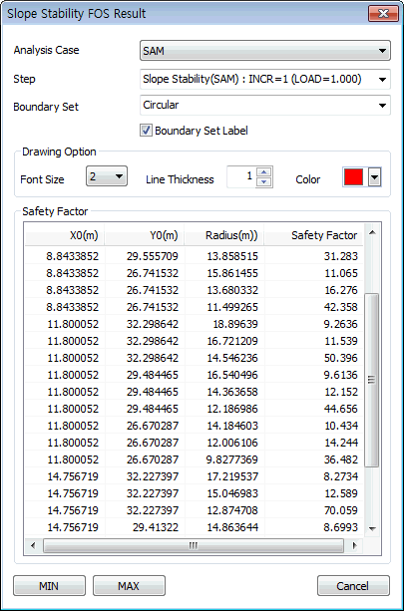The image size is (404, 611).
Task: Open the Analysis Case SAM dropdown
Action: tap(265, 51)
